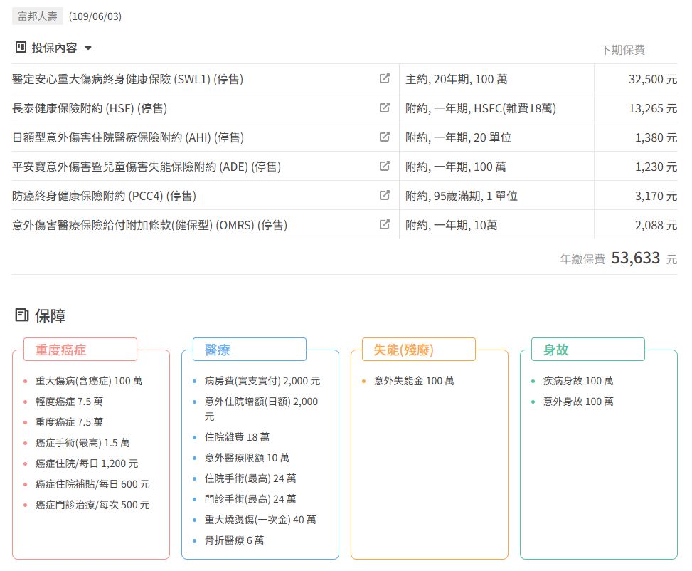Select the 重度癌症 category tab
This screenshot has height=571, width=692.
pyautogui.click(x=80, y=350)
